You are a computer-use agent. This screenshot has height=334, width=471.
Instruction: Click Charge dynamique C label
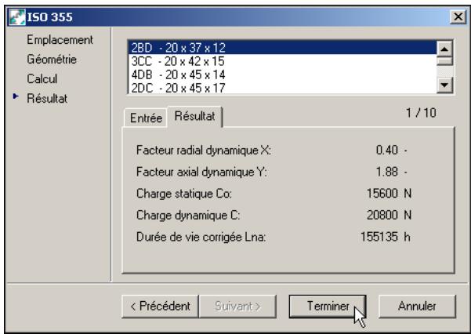click(188, 216)
